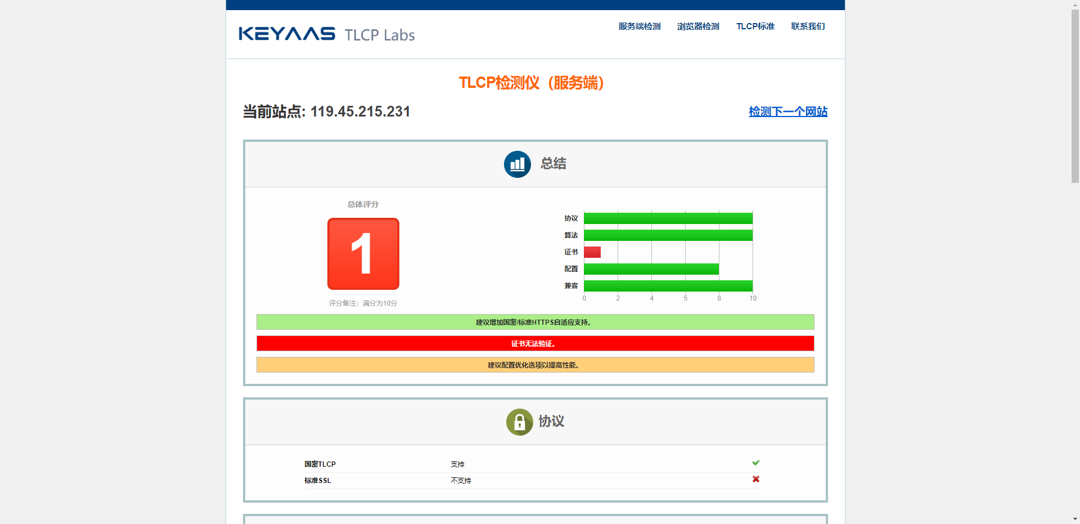Click the bar chart icon beside 总结
The height and width of the screenshot is (524, 1080).
pyautogui.click(x=517, y=164)
